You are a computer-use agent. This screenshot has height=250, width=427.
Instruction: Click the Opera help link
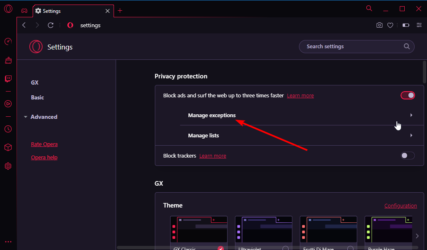pos(44,157)
